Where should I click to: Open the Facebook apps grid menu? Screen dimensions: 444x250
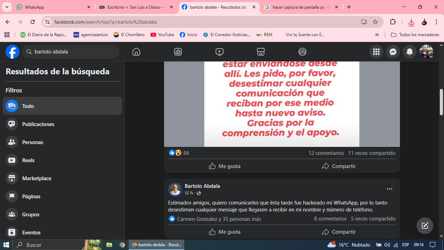tap(376, 52)
